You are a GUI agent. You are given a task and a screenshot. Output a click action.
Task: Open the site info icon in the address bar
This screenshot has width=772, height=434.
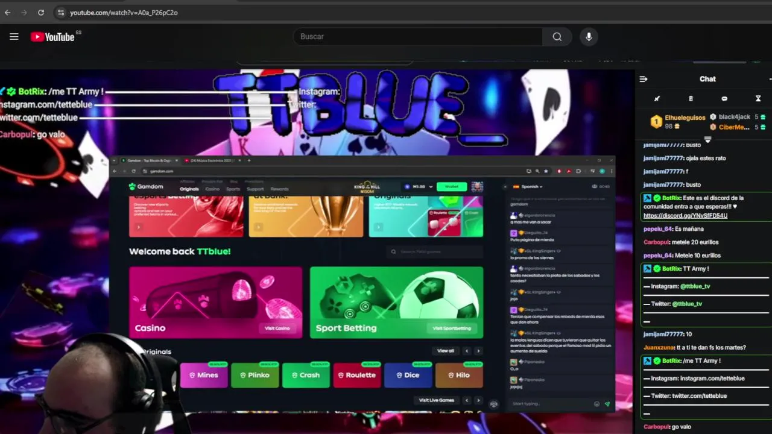point(60,12)
